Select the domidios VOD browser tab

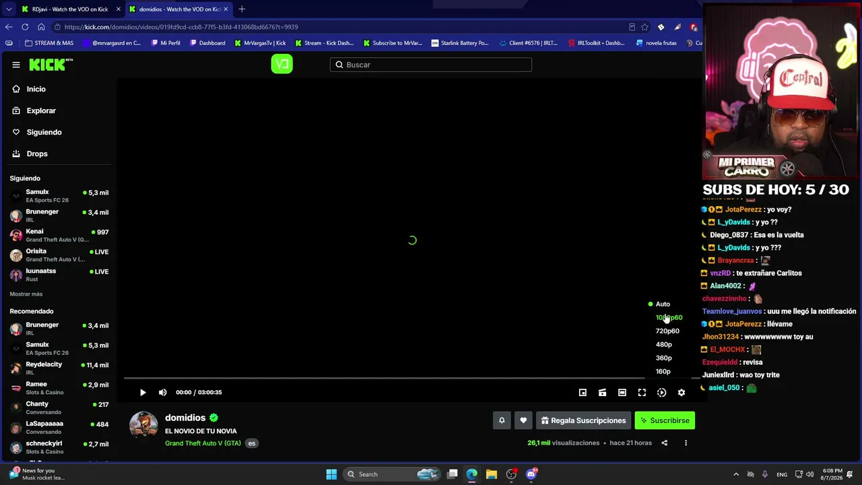pyautogui.click(x=178, y=9)
